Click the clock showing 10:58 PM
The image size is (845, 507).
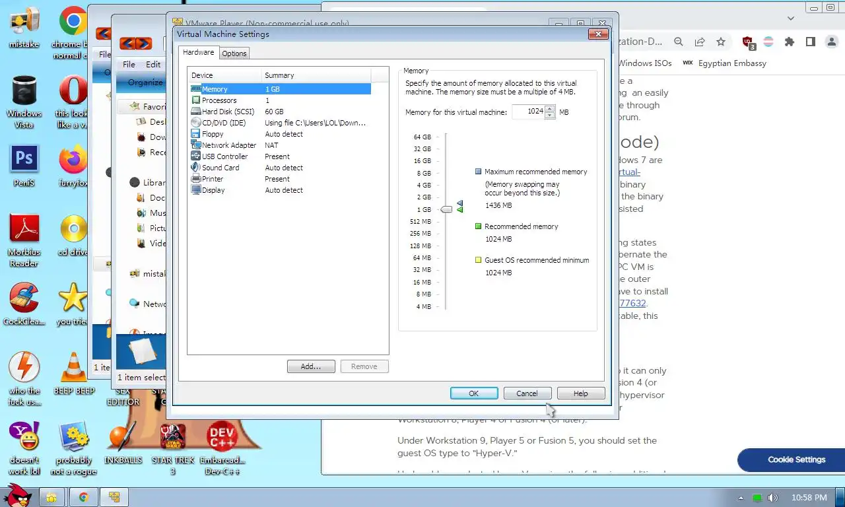(809, 498)
